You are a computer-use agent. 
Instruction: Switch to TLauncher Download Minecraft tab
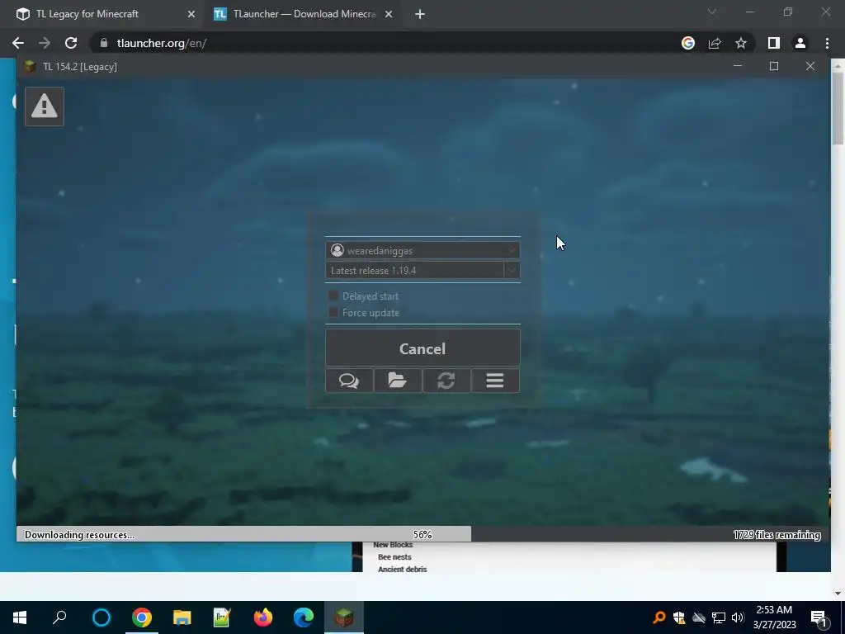pyautogui.click(x=304, y=14)
